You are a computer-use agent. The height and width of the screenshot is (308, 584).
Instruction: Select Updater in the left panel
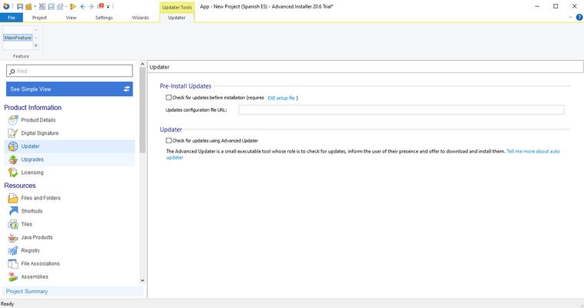(x=69, y=146)
